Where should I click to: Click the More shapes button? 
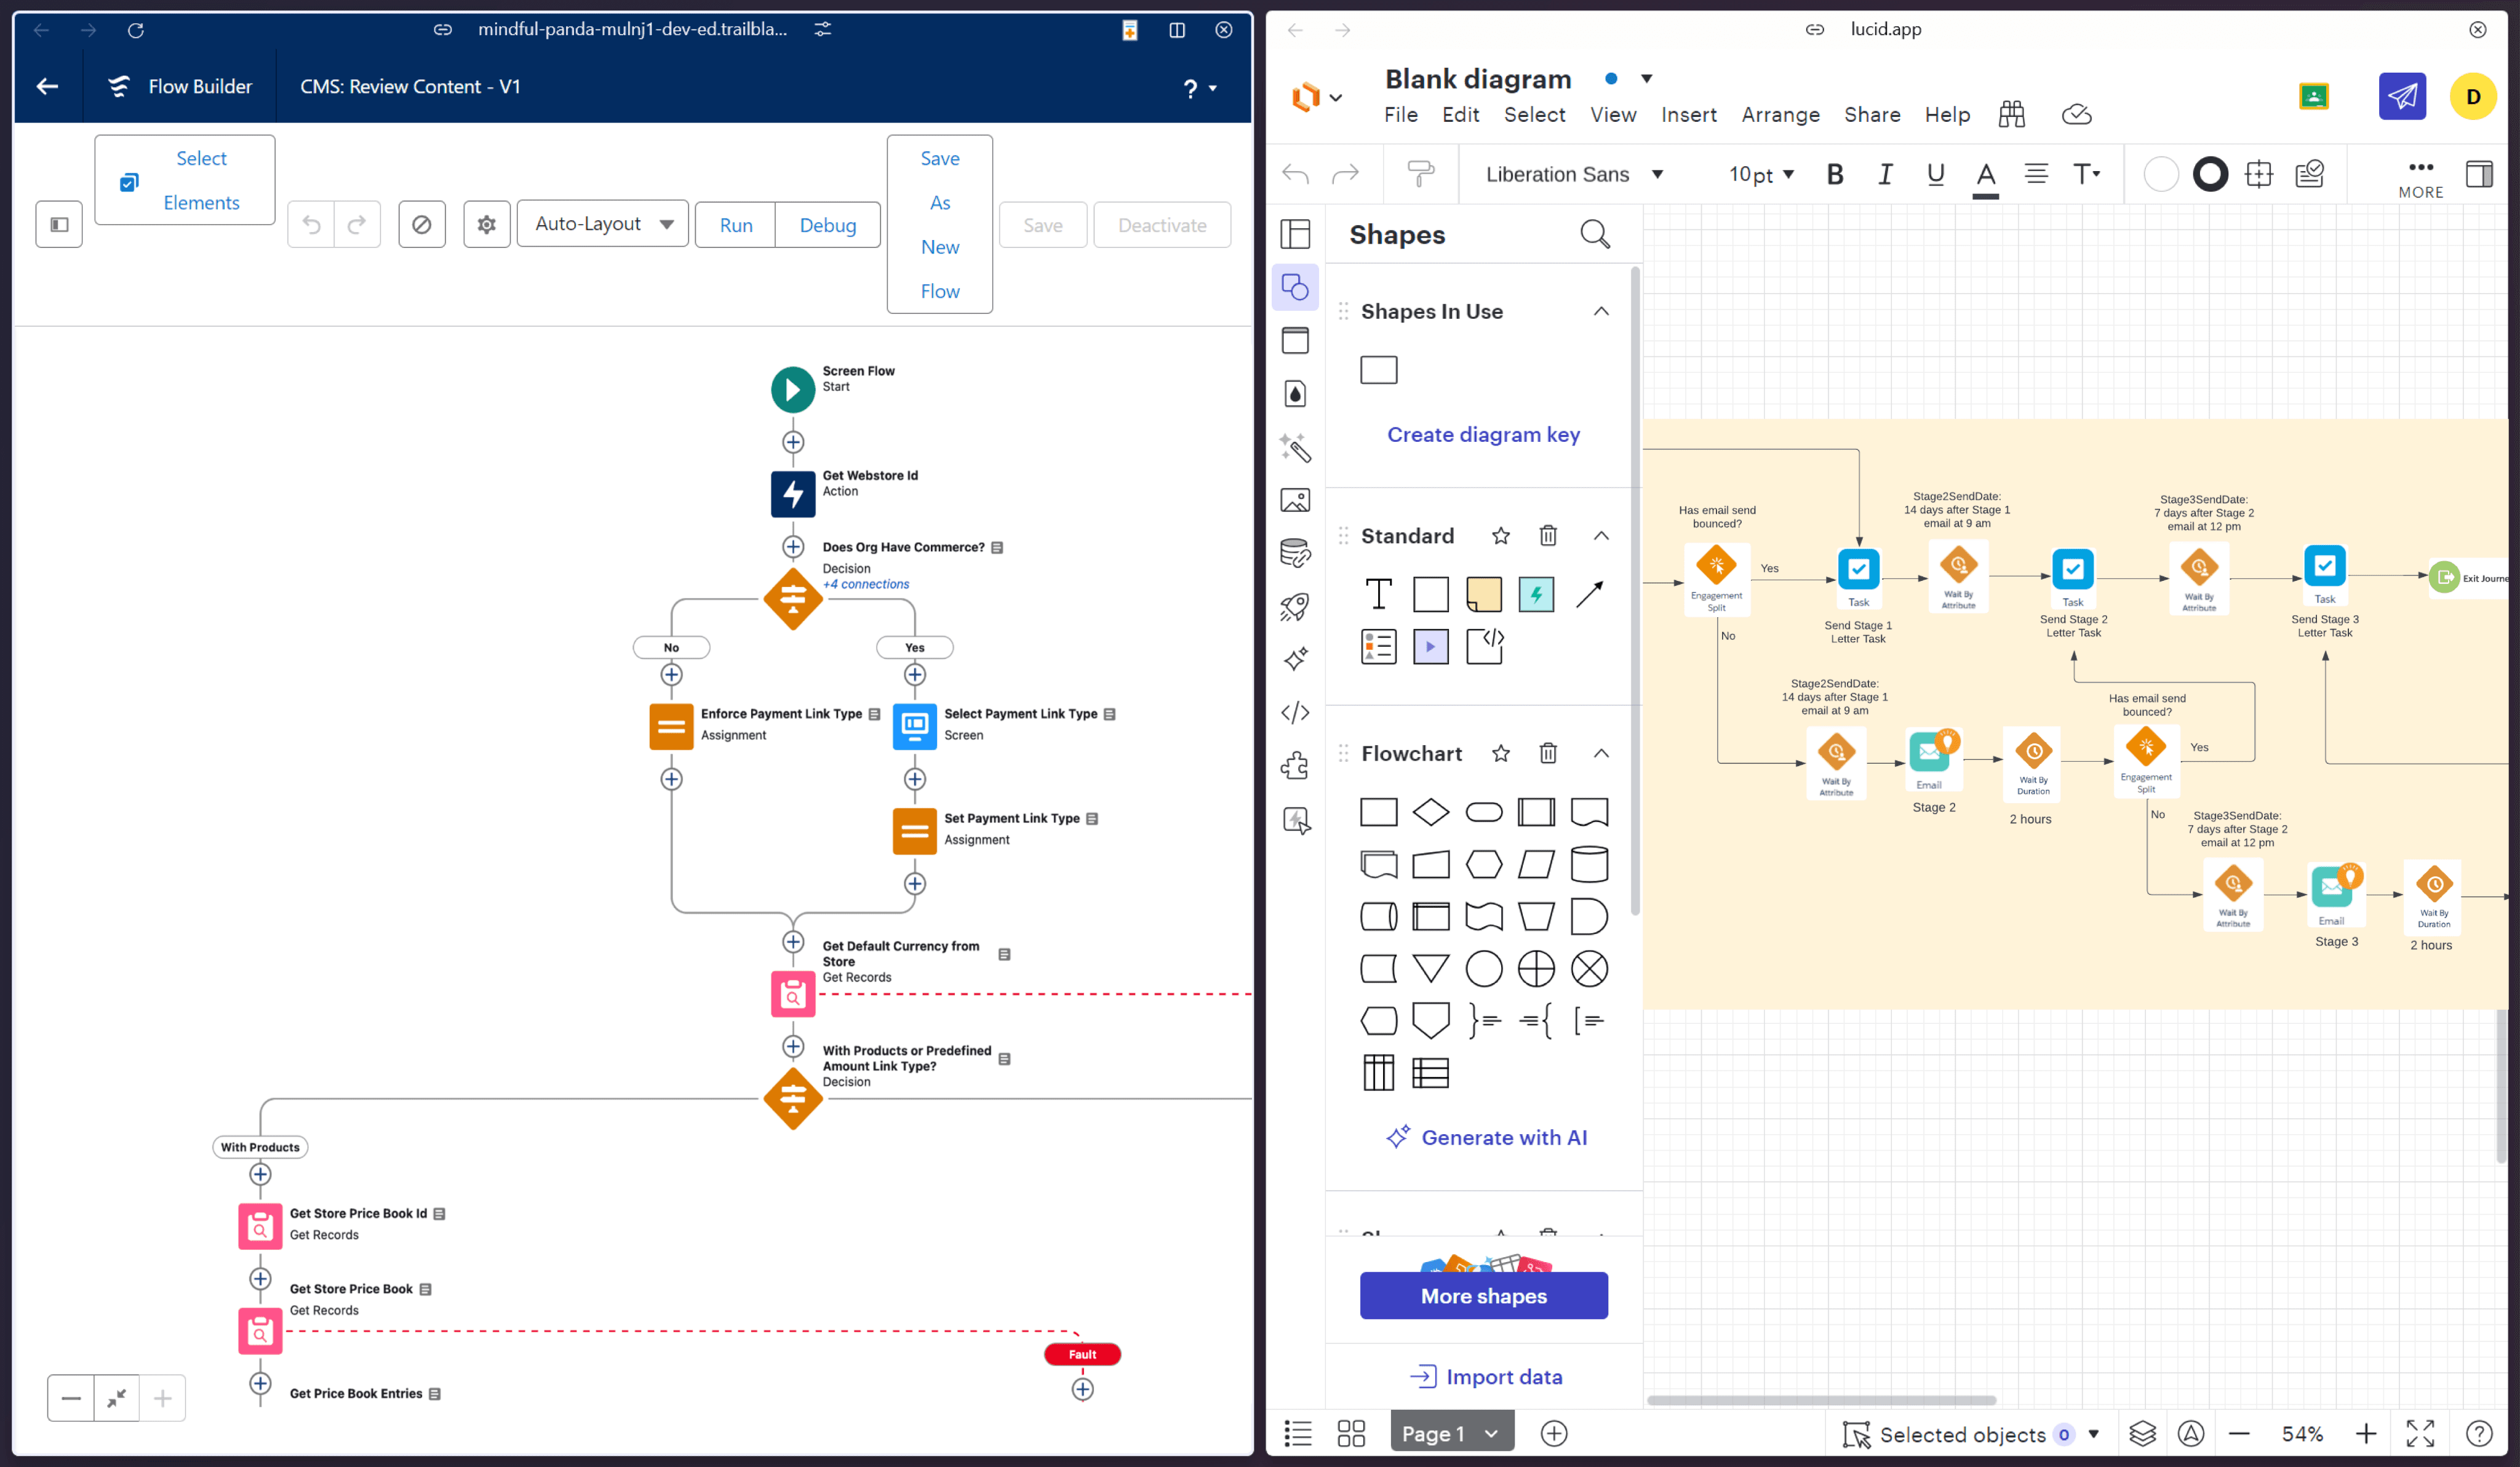click(x=1483, y=1296)
